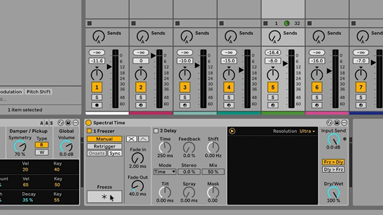Viewport: 383px width, 215px height.
Task: Toggle track 4 activator button
Action: click(229, 87)
